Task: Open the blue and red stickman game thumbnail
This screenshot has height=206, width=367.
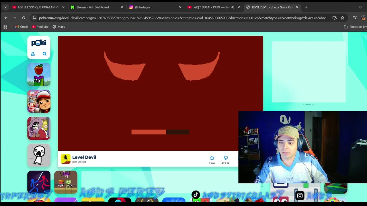Action: coord(39,182)
